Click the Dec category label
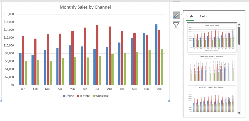 point(159,89)
